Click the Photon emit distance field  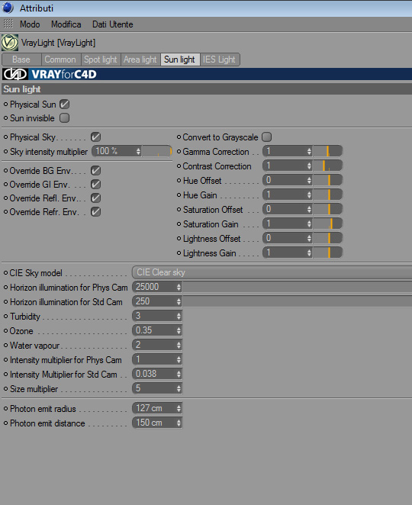[157, 423]
